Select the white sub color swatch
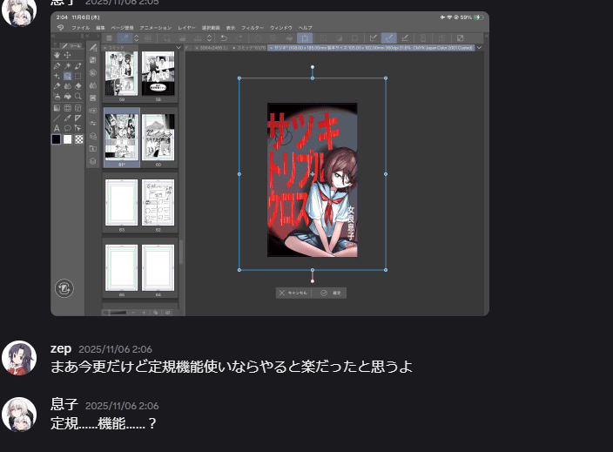The width and height of the screenshot is (613, 452). (68, 139)
